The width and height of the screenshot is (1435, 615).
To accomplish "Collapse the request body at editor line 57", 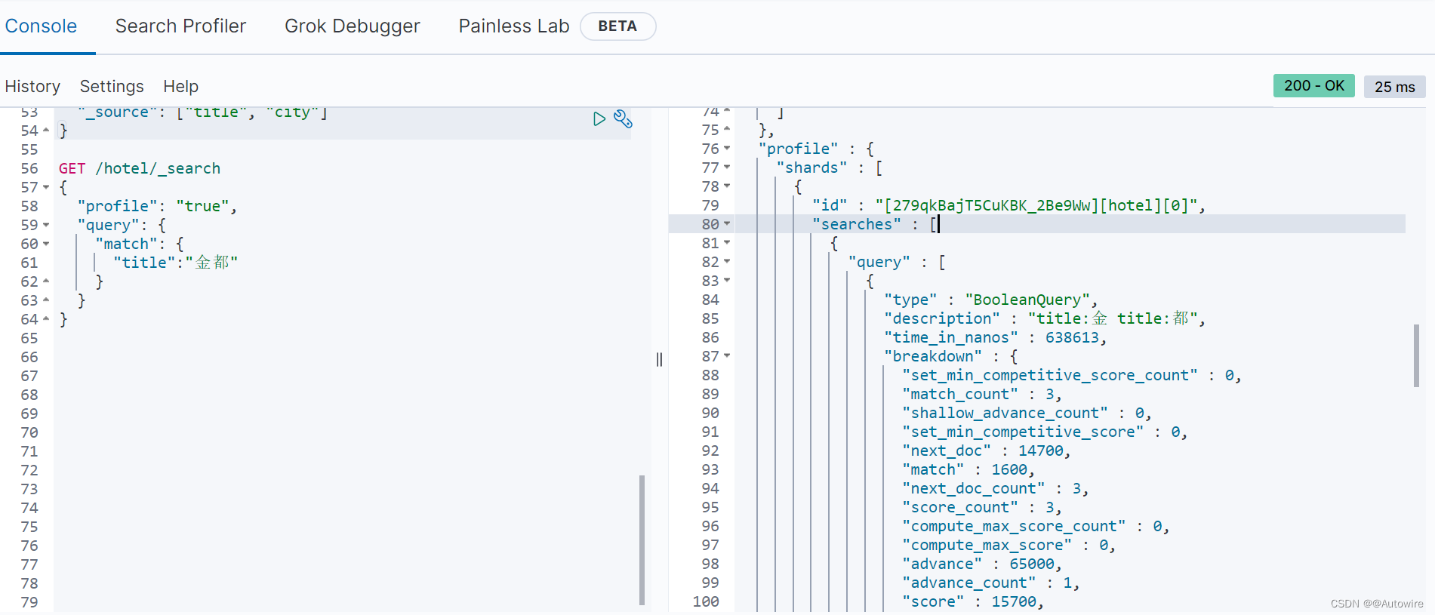I will point(46,187).
